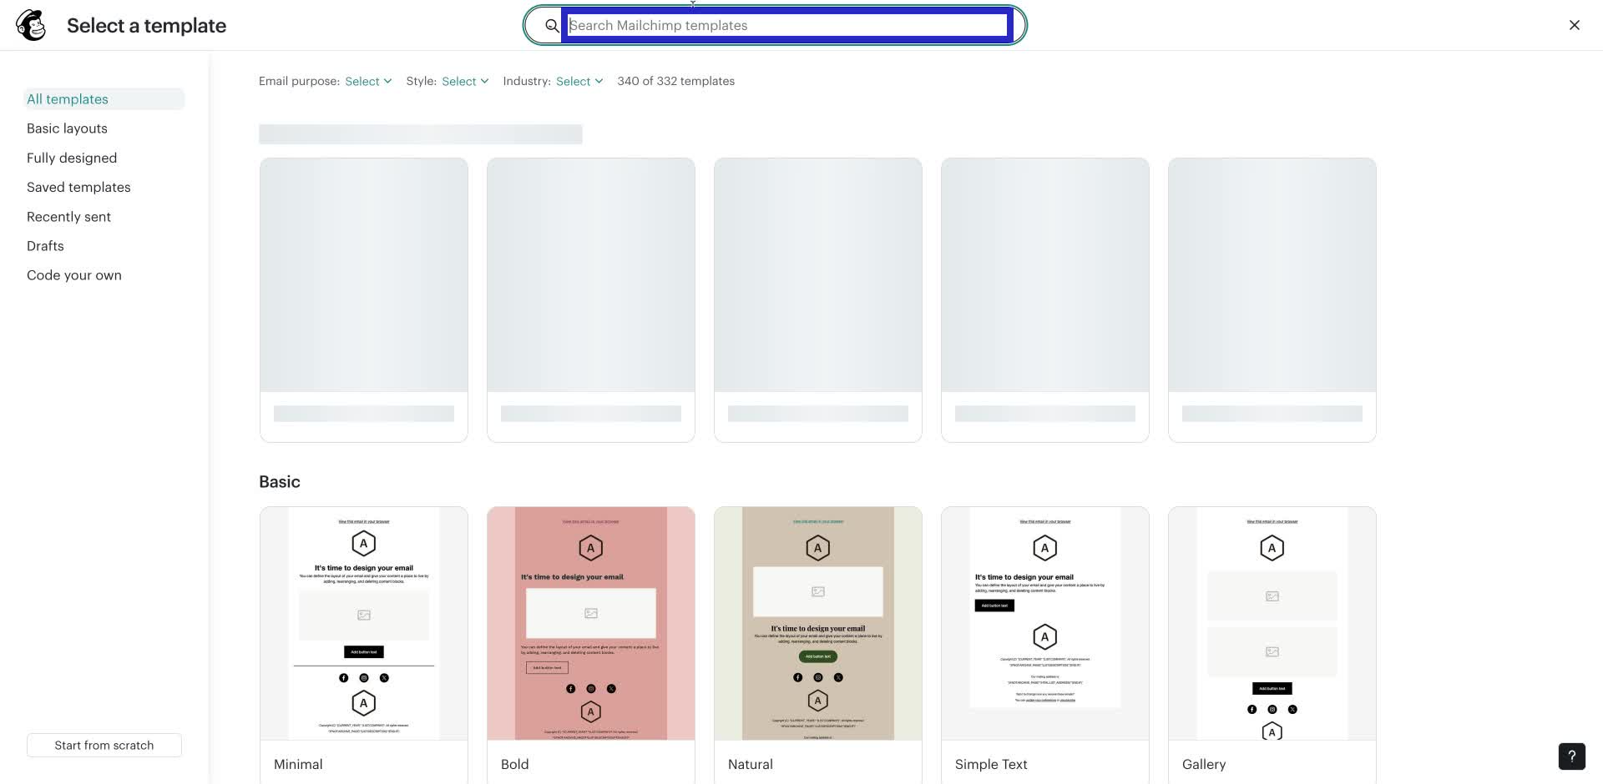Open the Drafts section
Screen dimensions: 1603x784
click(45, 245)
